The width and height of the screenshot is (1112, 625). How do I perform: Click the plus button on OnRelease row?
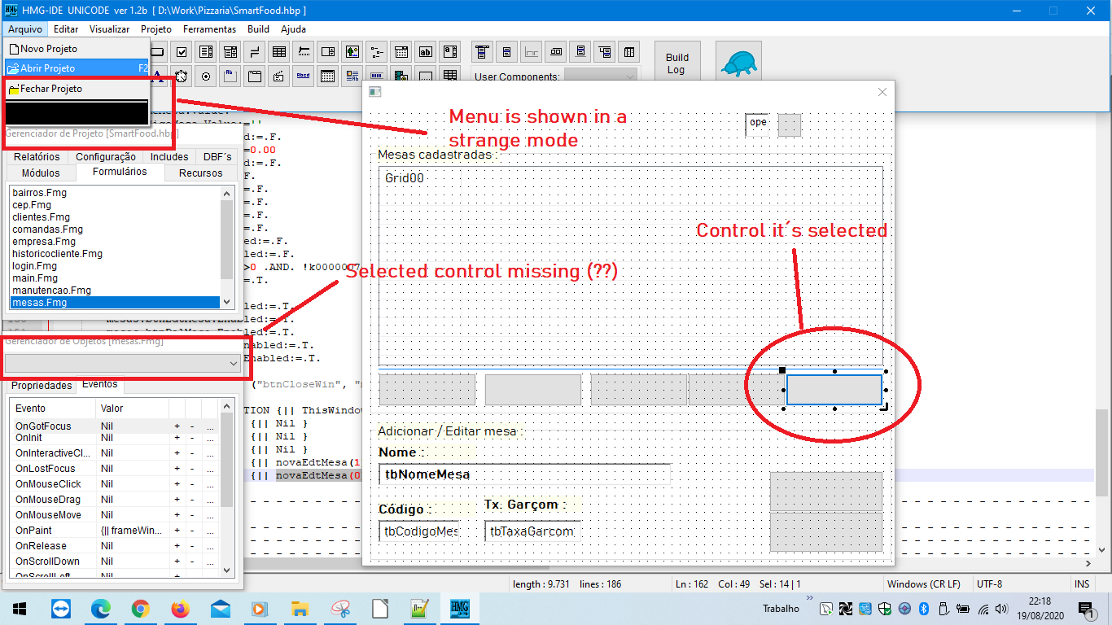(x=177, y=545)
